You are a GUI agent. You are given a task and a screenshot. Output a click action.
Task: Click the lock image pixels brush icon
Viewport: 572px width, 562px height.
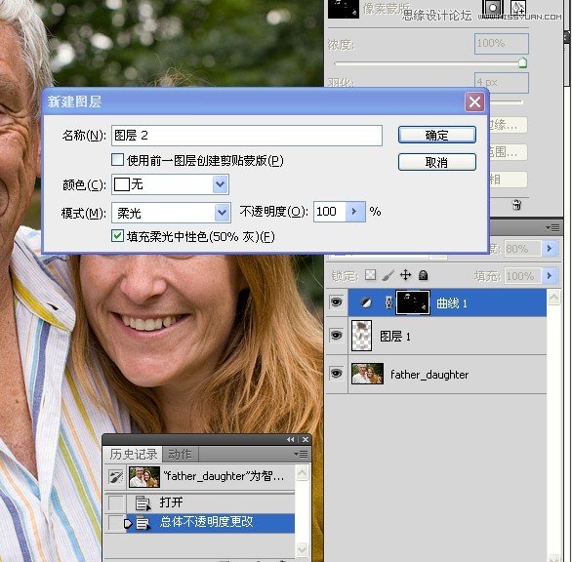tap(388, 275)
